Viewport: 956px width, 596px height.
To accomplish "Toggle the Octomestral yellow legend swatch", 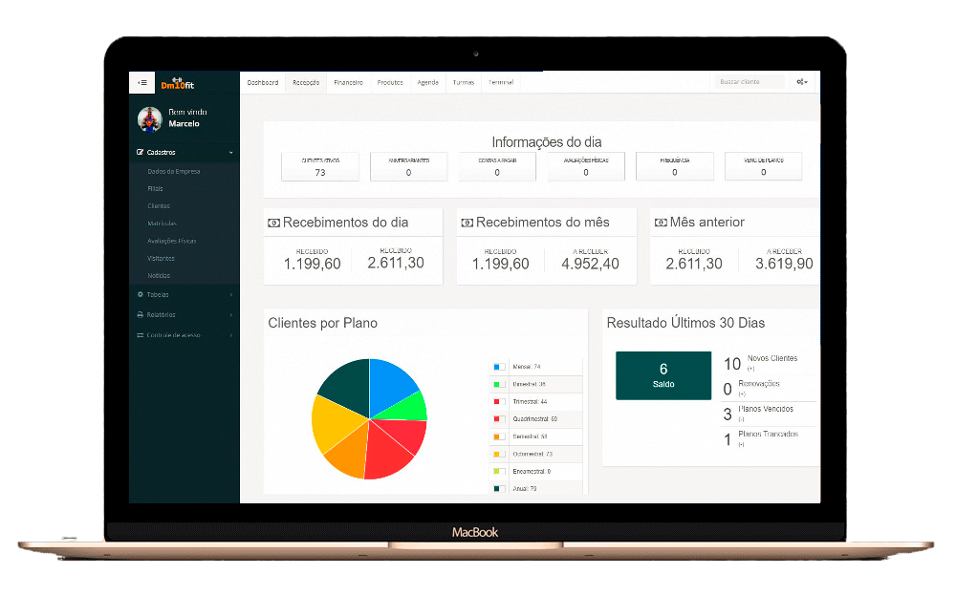I will (499, 454).
